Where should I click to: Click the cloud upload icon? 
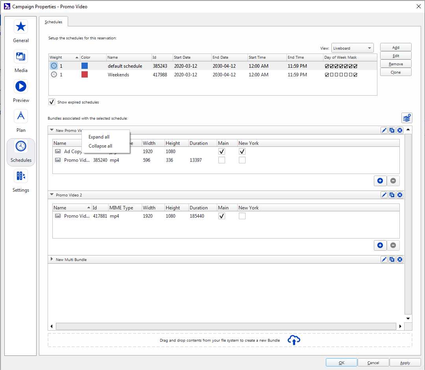[x=294, y=340]
